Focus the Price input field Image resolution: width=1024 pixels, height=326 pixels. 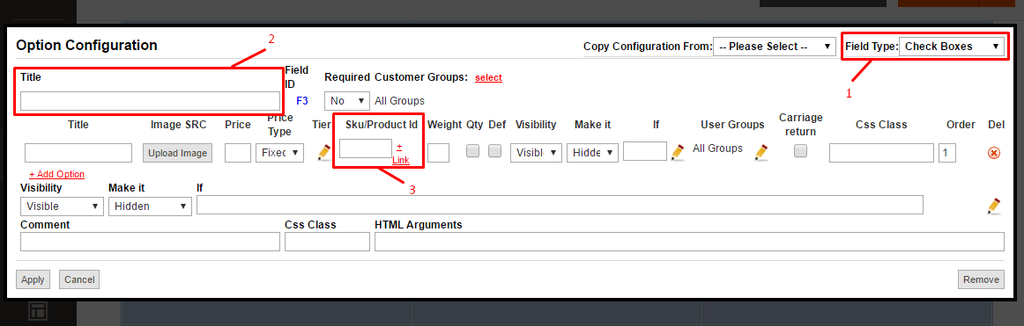[238, 153]
